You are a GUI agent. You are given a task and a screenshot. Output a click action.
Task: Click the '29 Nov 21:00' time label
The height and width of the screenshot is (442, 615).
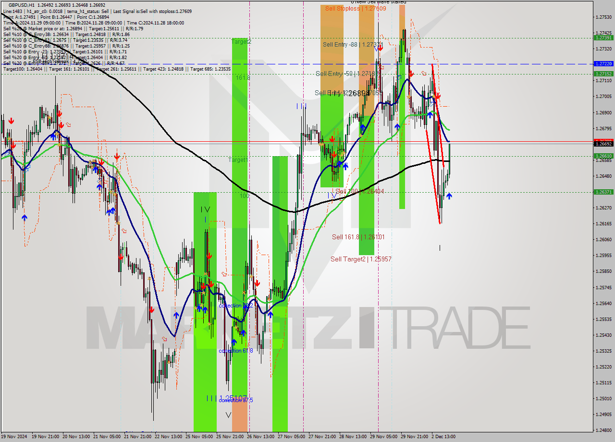(414, 437)
